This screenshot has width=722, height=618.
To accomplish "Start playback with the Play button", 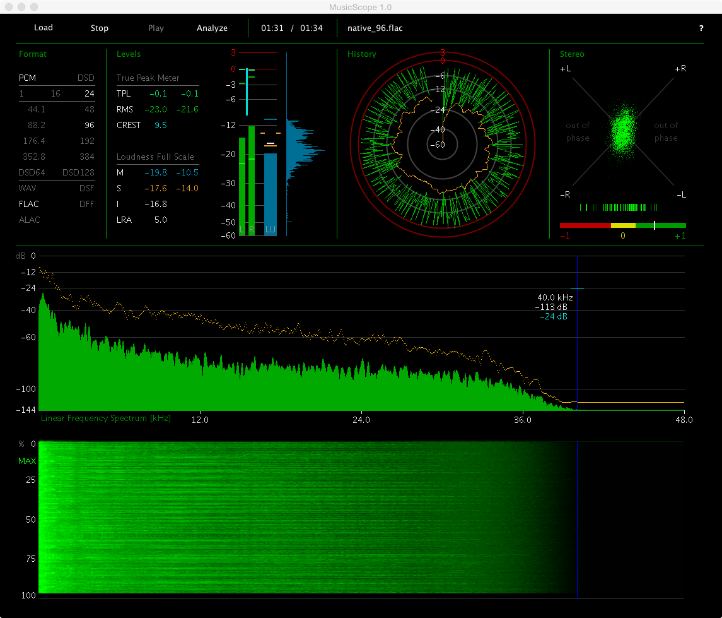I will click(x=156, y=28).
